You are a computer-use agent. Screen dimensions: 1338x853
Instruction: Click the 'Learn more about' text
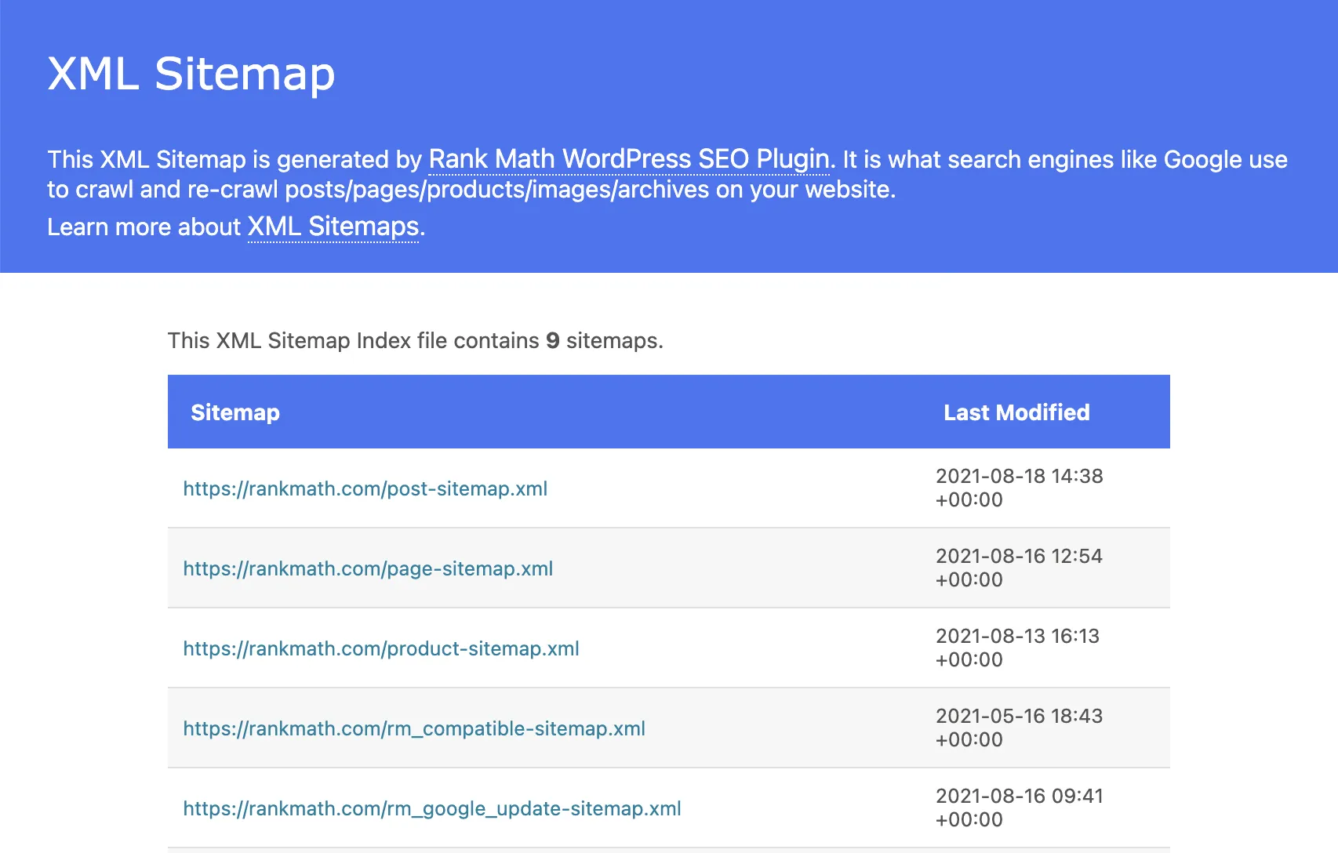[x=144, y=227]
